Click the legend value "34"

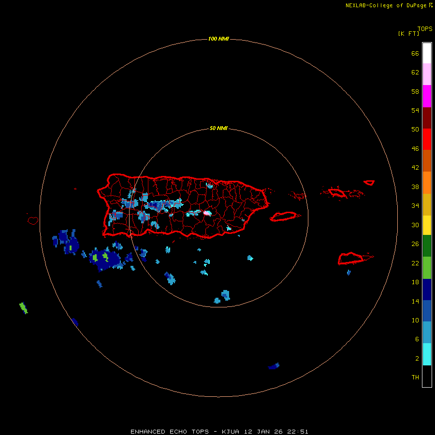[x=415, y=206]
